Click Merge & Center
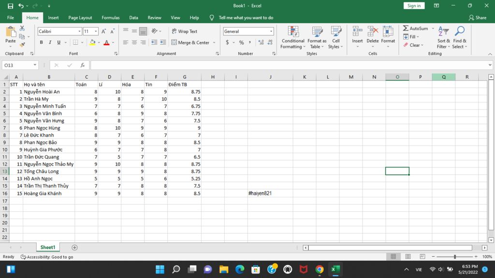Image resolution: width=495 pixels, height=278 pixels. (190, 42)
